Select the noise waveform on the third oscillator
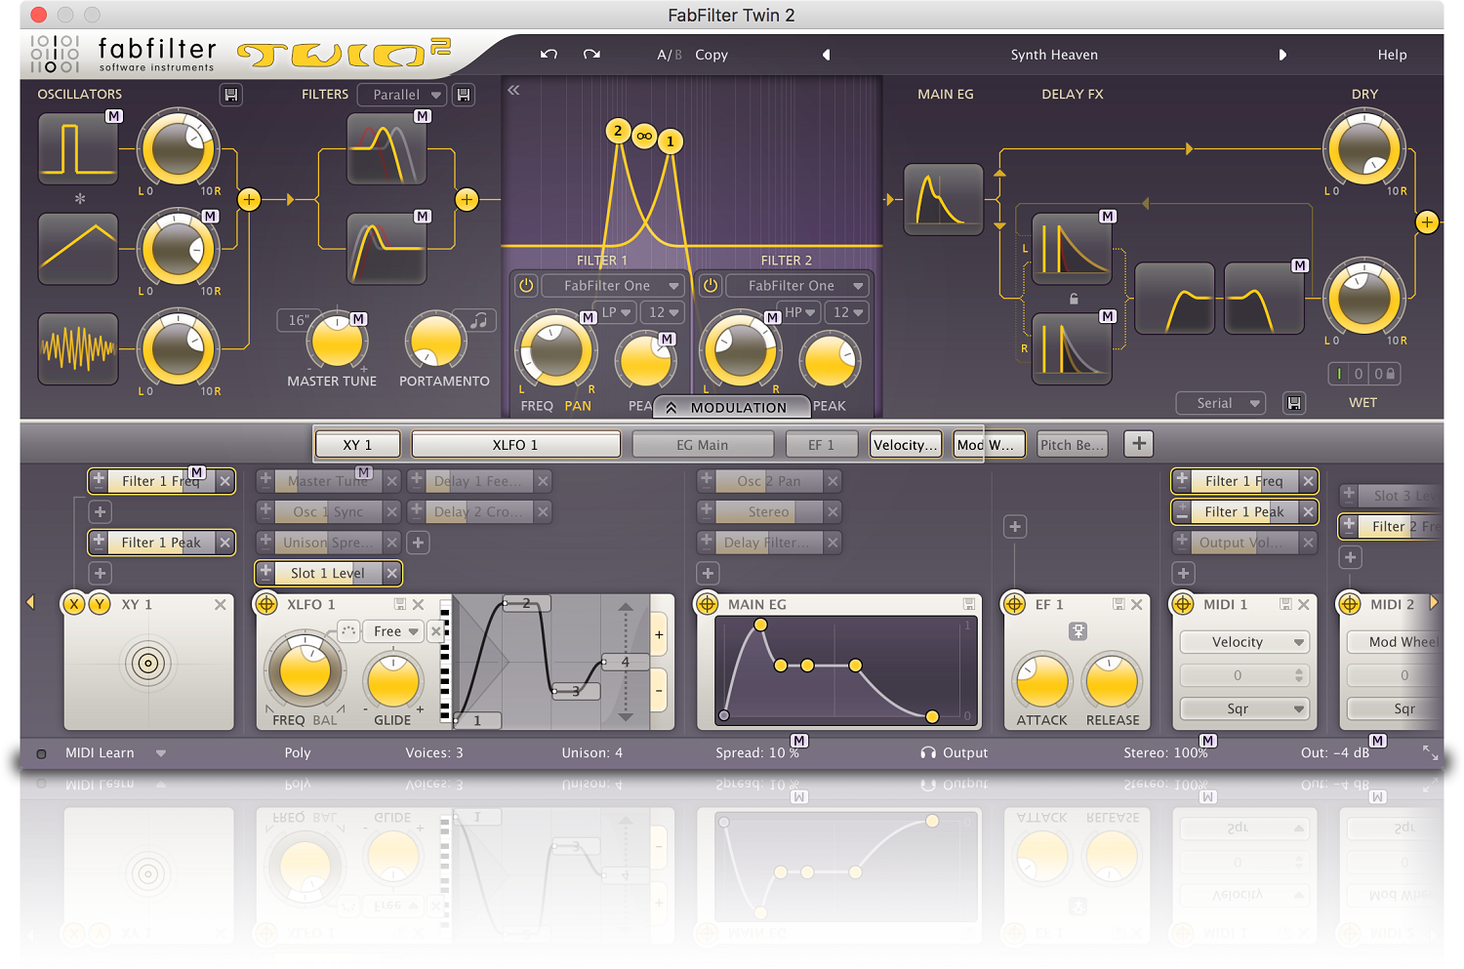Screen dimensions: 1464x969 77,348
